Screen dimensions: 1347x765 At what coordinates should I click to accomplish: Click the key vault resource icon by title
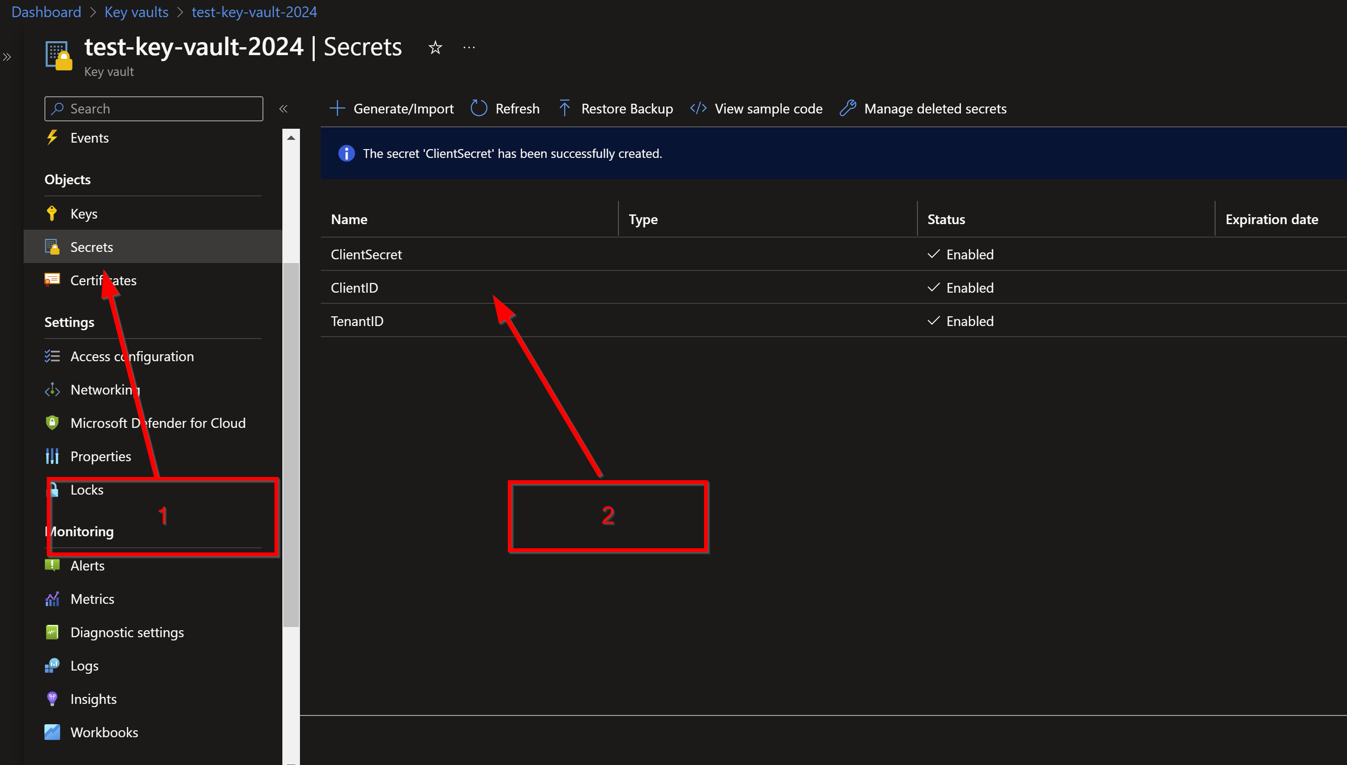coord(59,55)
